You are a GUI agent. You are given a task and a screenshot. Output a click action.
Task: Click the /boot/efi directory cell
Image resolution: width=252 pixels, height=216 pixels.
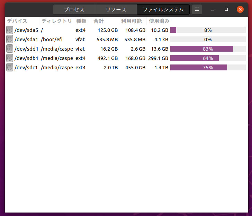pos(52,40)
